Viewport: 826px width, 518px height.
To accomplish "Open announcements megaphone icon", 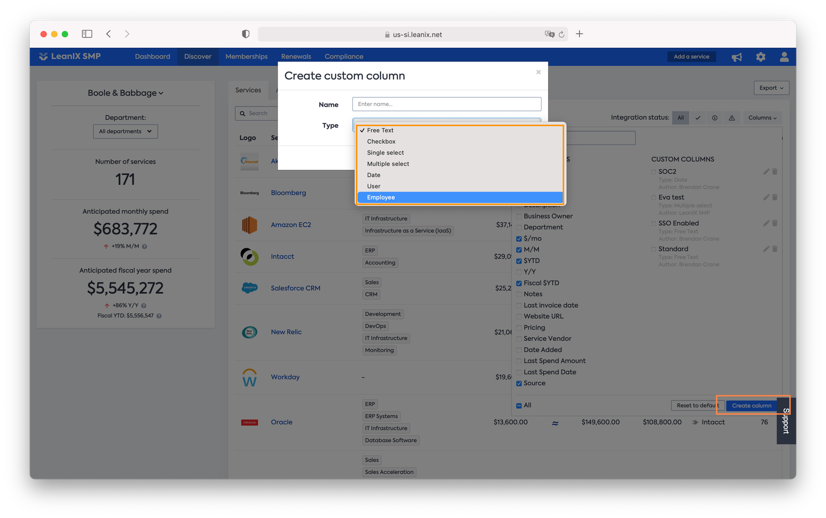I will tap(737, 57).
